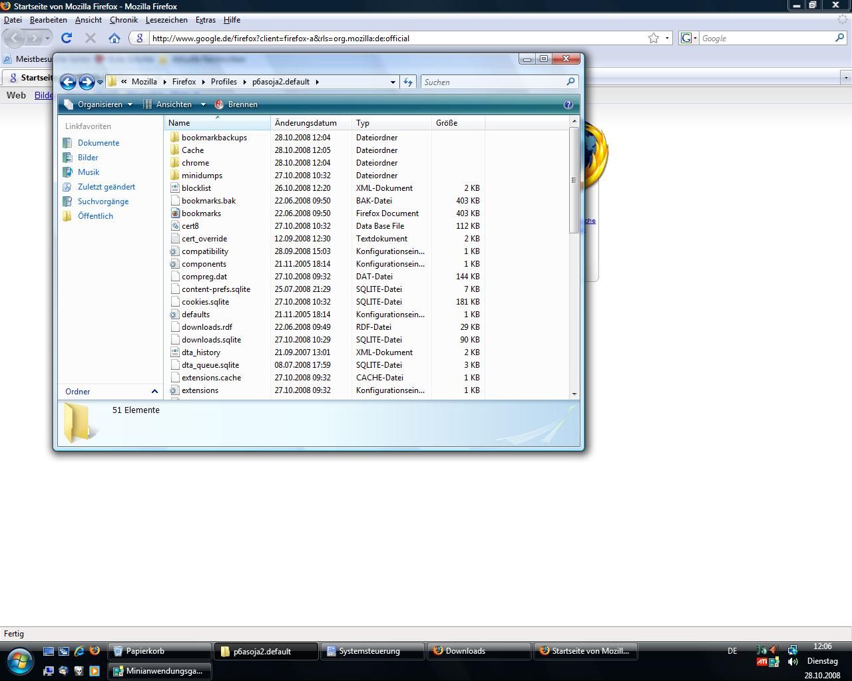
Task: Open the Chronik menu
Action: [x=124, y=20]
